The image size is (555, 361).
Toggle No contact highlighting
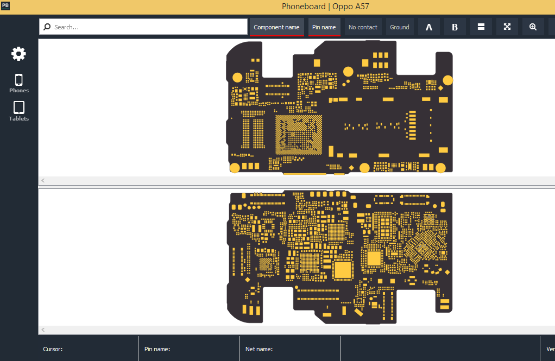click(363, 27)
